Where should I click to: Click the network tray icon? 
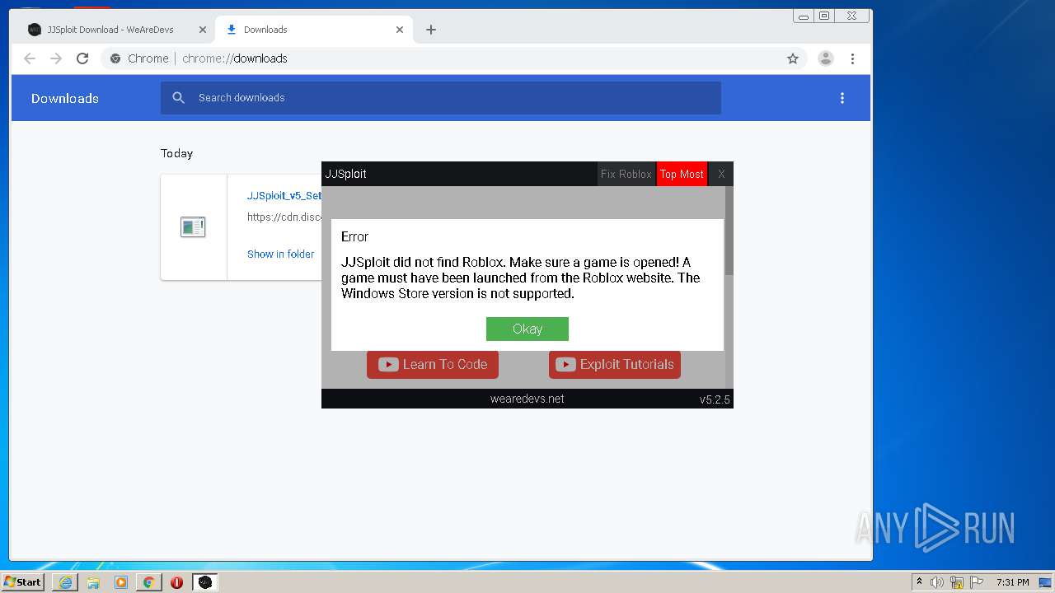click(957, 582)
